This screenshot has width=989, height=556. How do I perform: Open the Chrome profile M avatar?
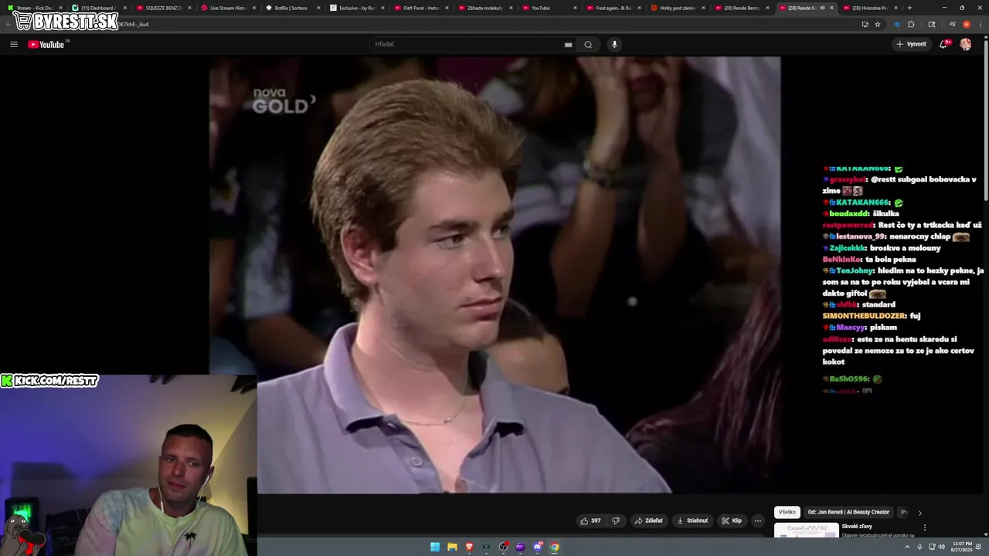coord(967,24)
